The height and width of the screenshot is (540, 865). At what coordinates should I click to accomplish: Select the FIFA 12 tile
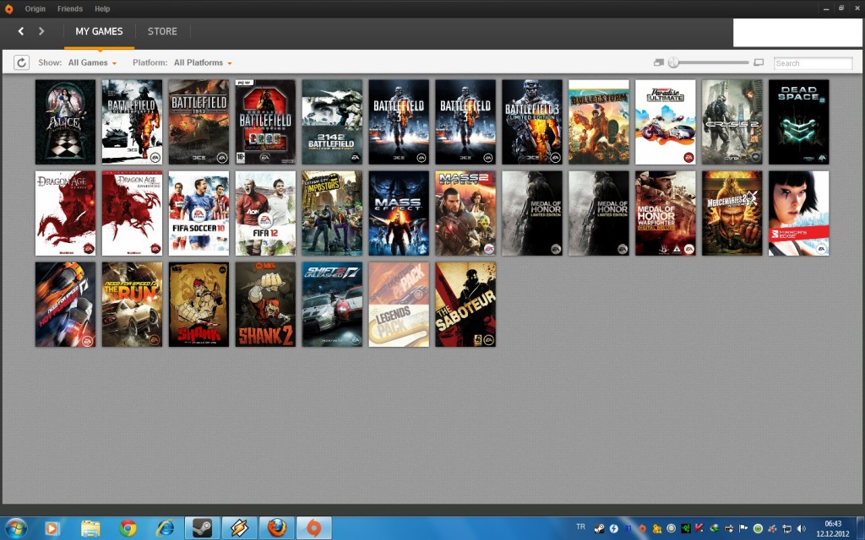[x=265, y=213]
